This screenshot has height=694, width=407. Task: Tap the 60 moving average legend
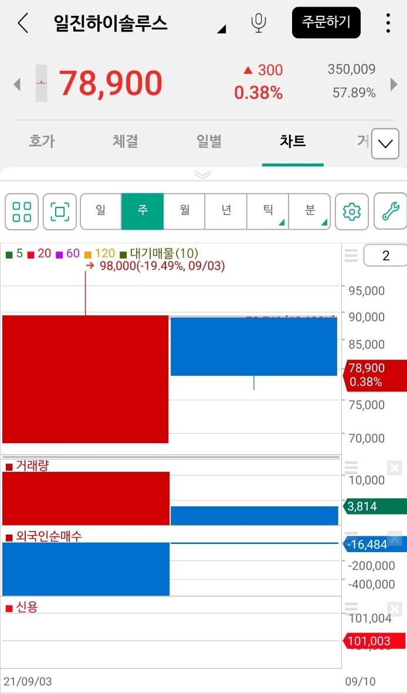[68, 254]
